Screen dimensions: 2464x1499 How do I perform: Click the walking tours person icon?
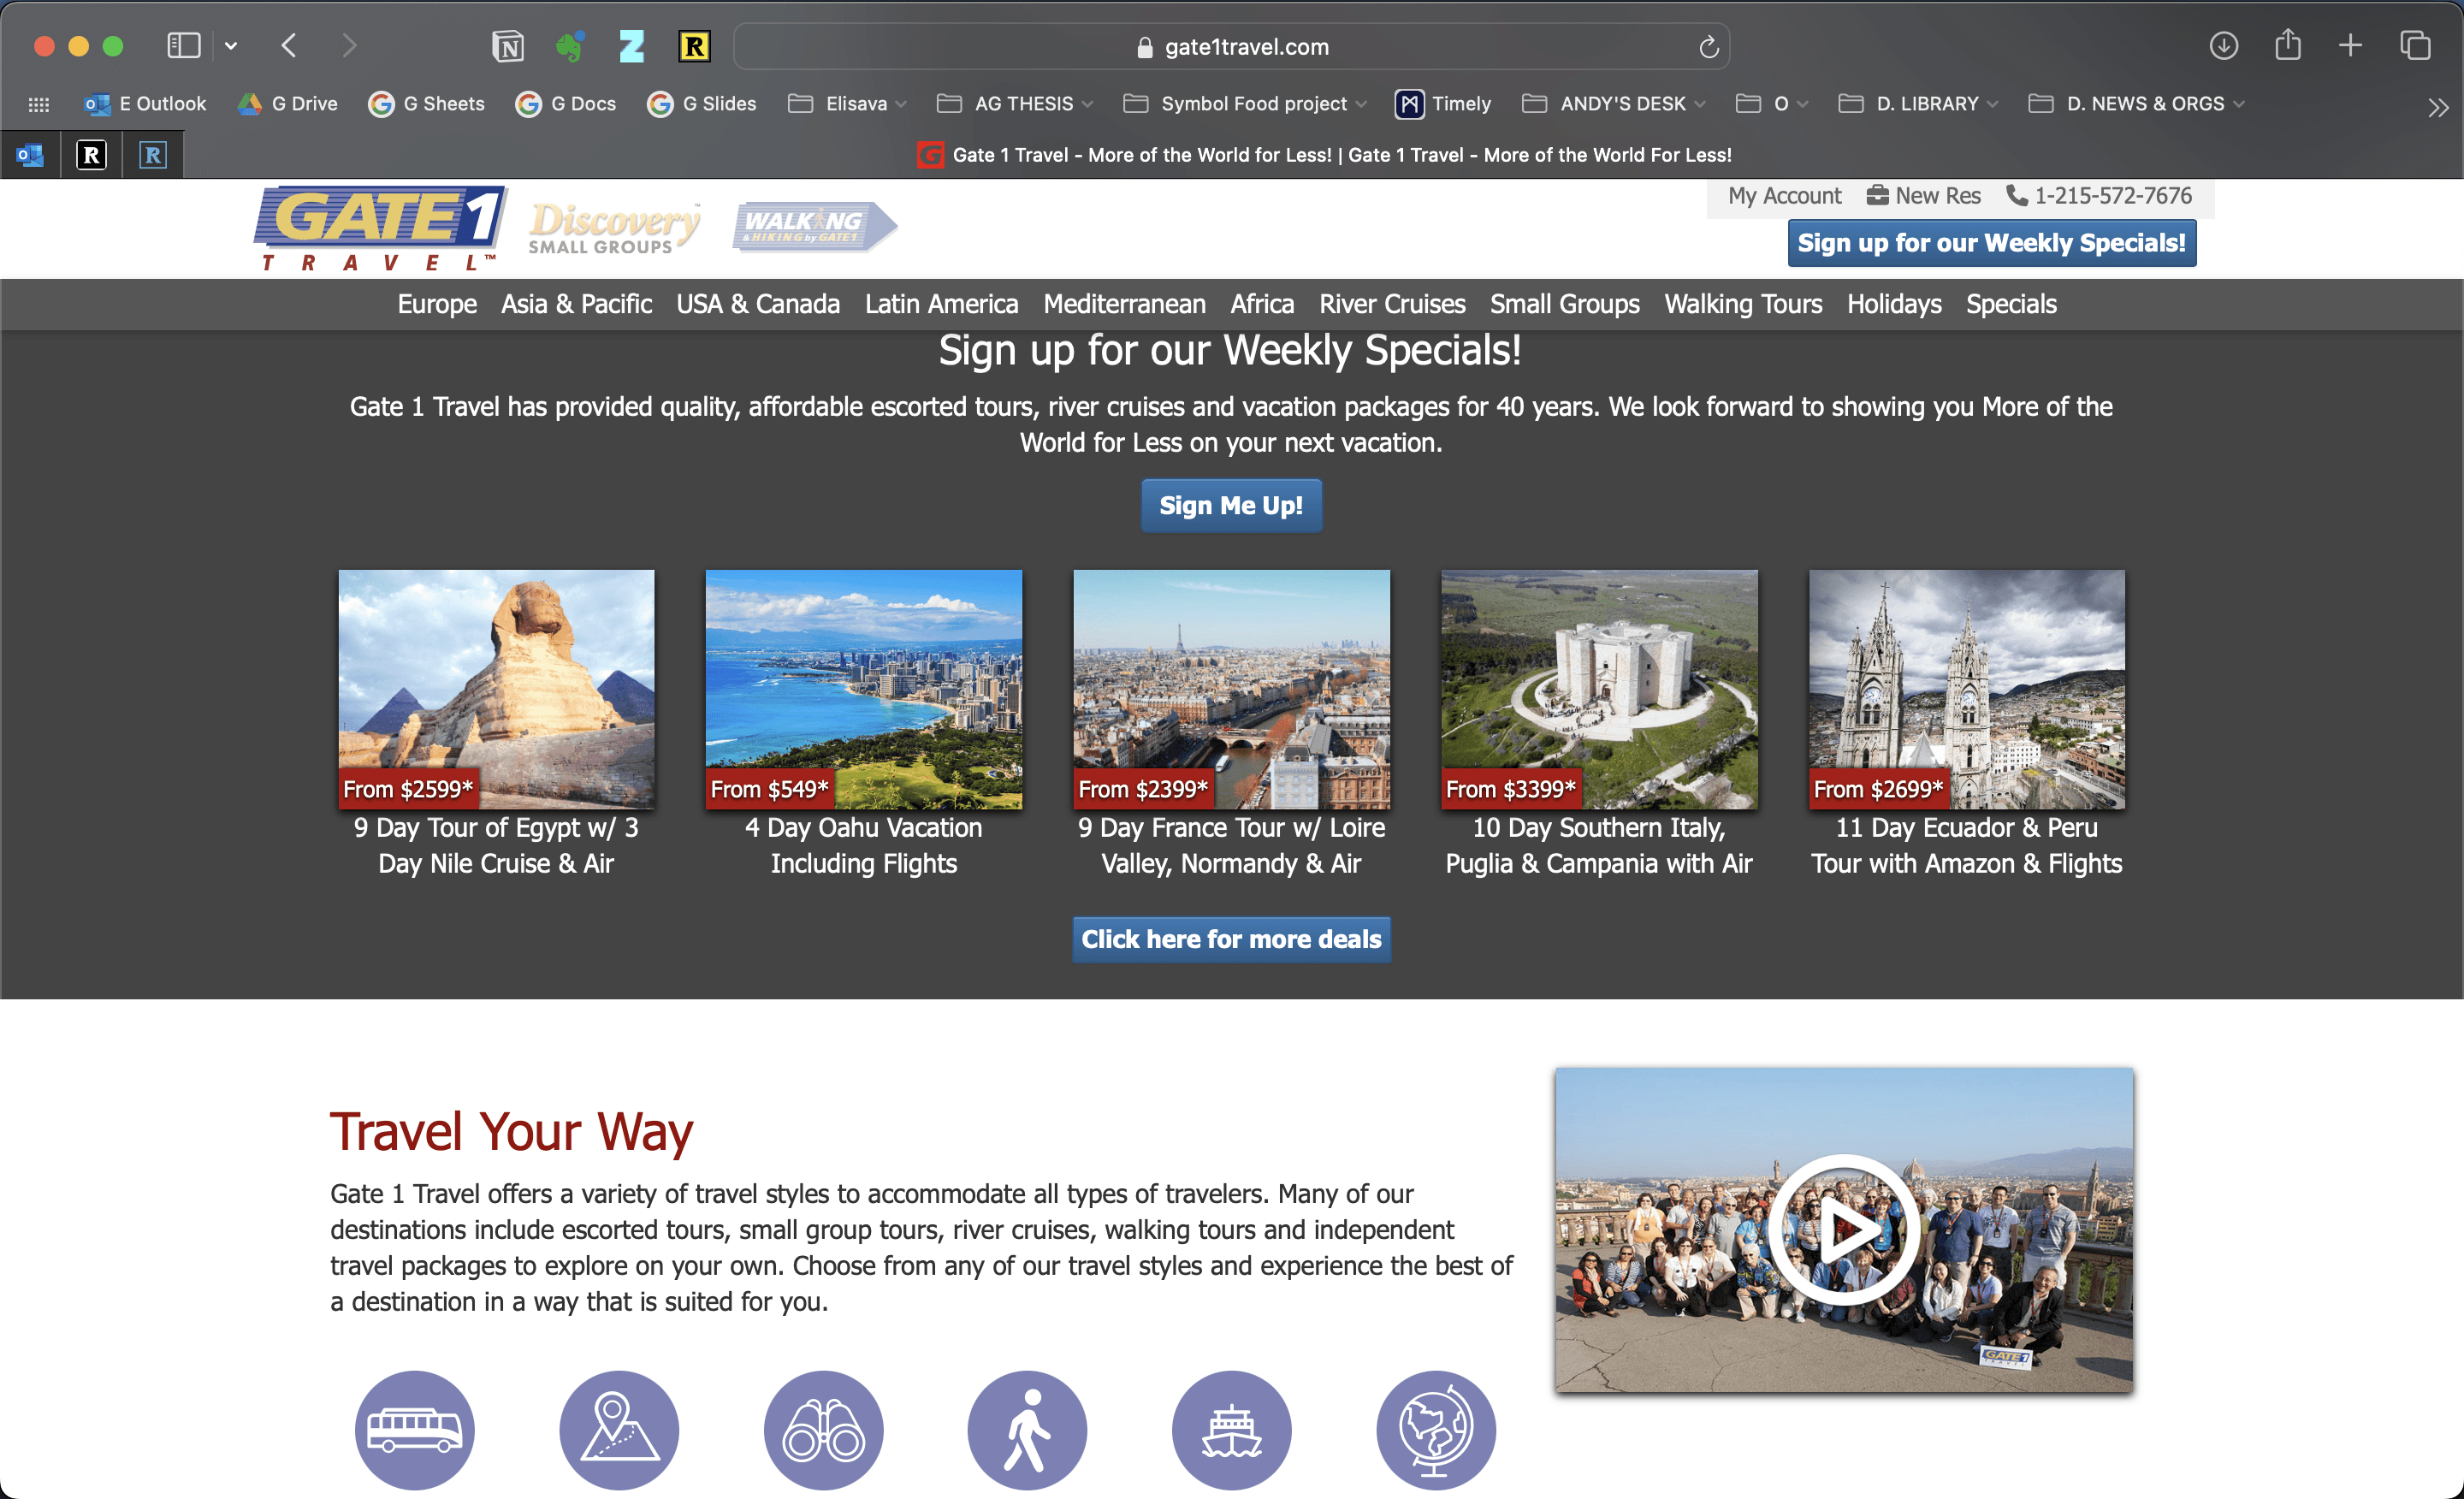click(1027, 1430)
